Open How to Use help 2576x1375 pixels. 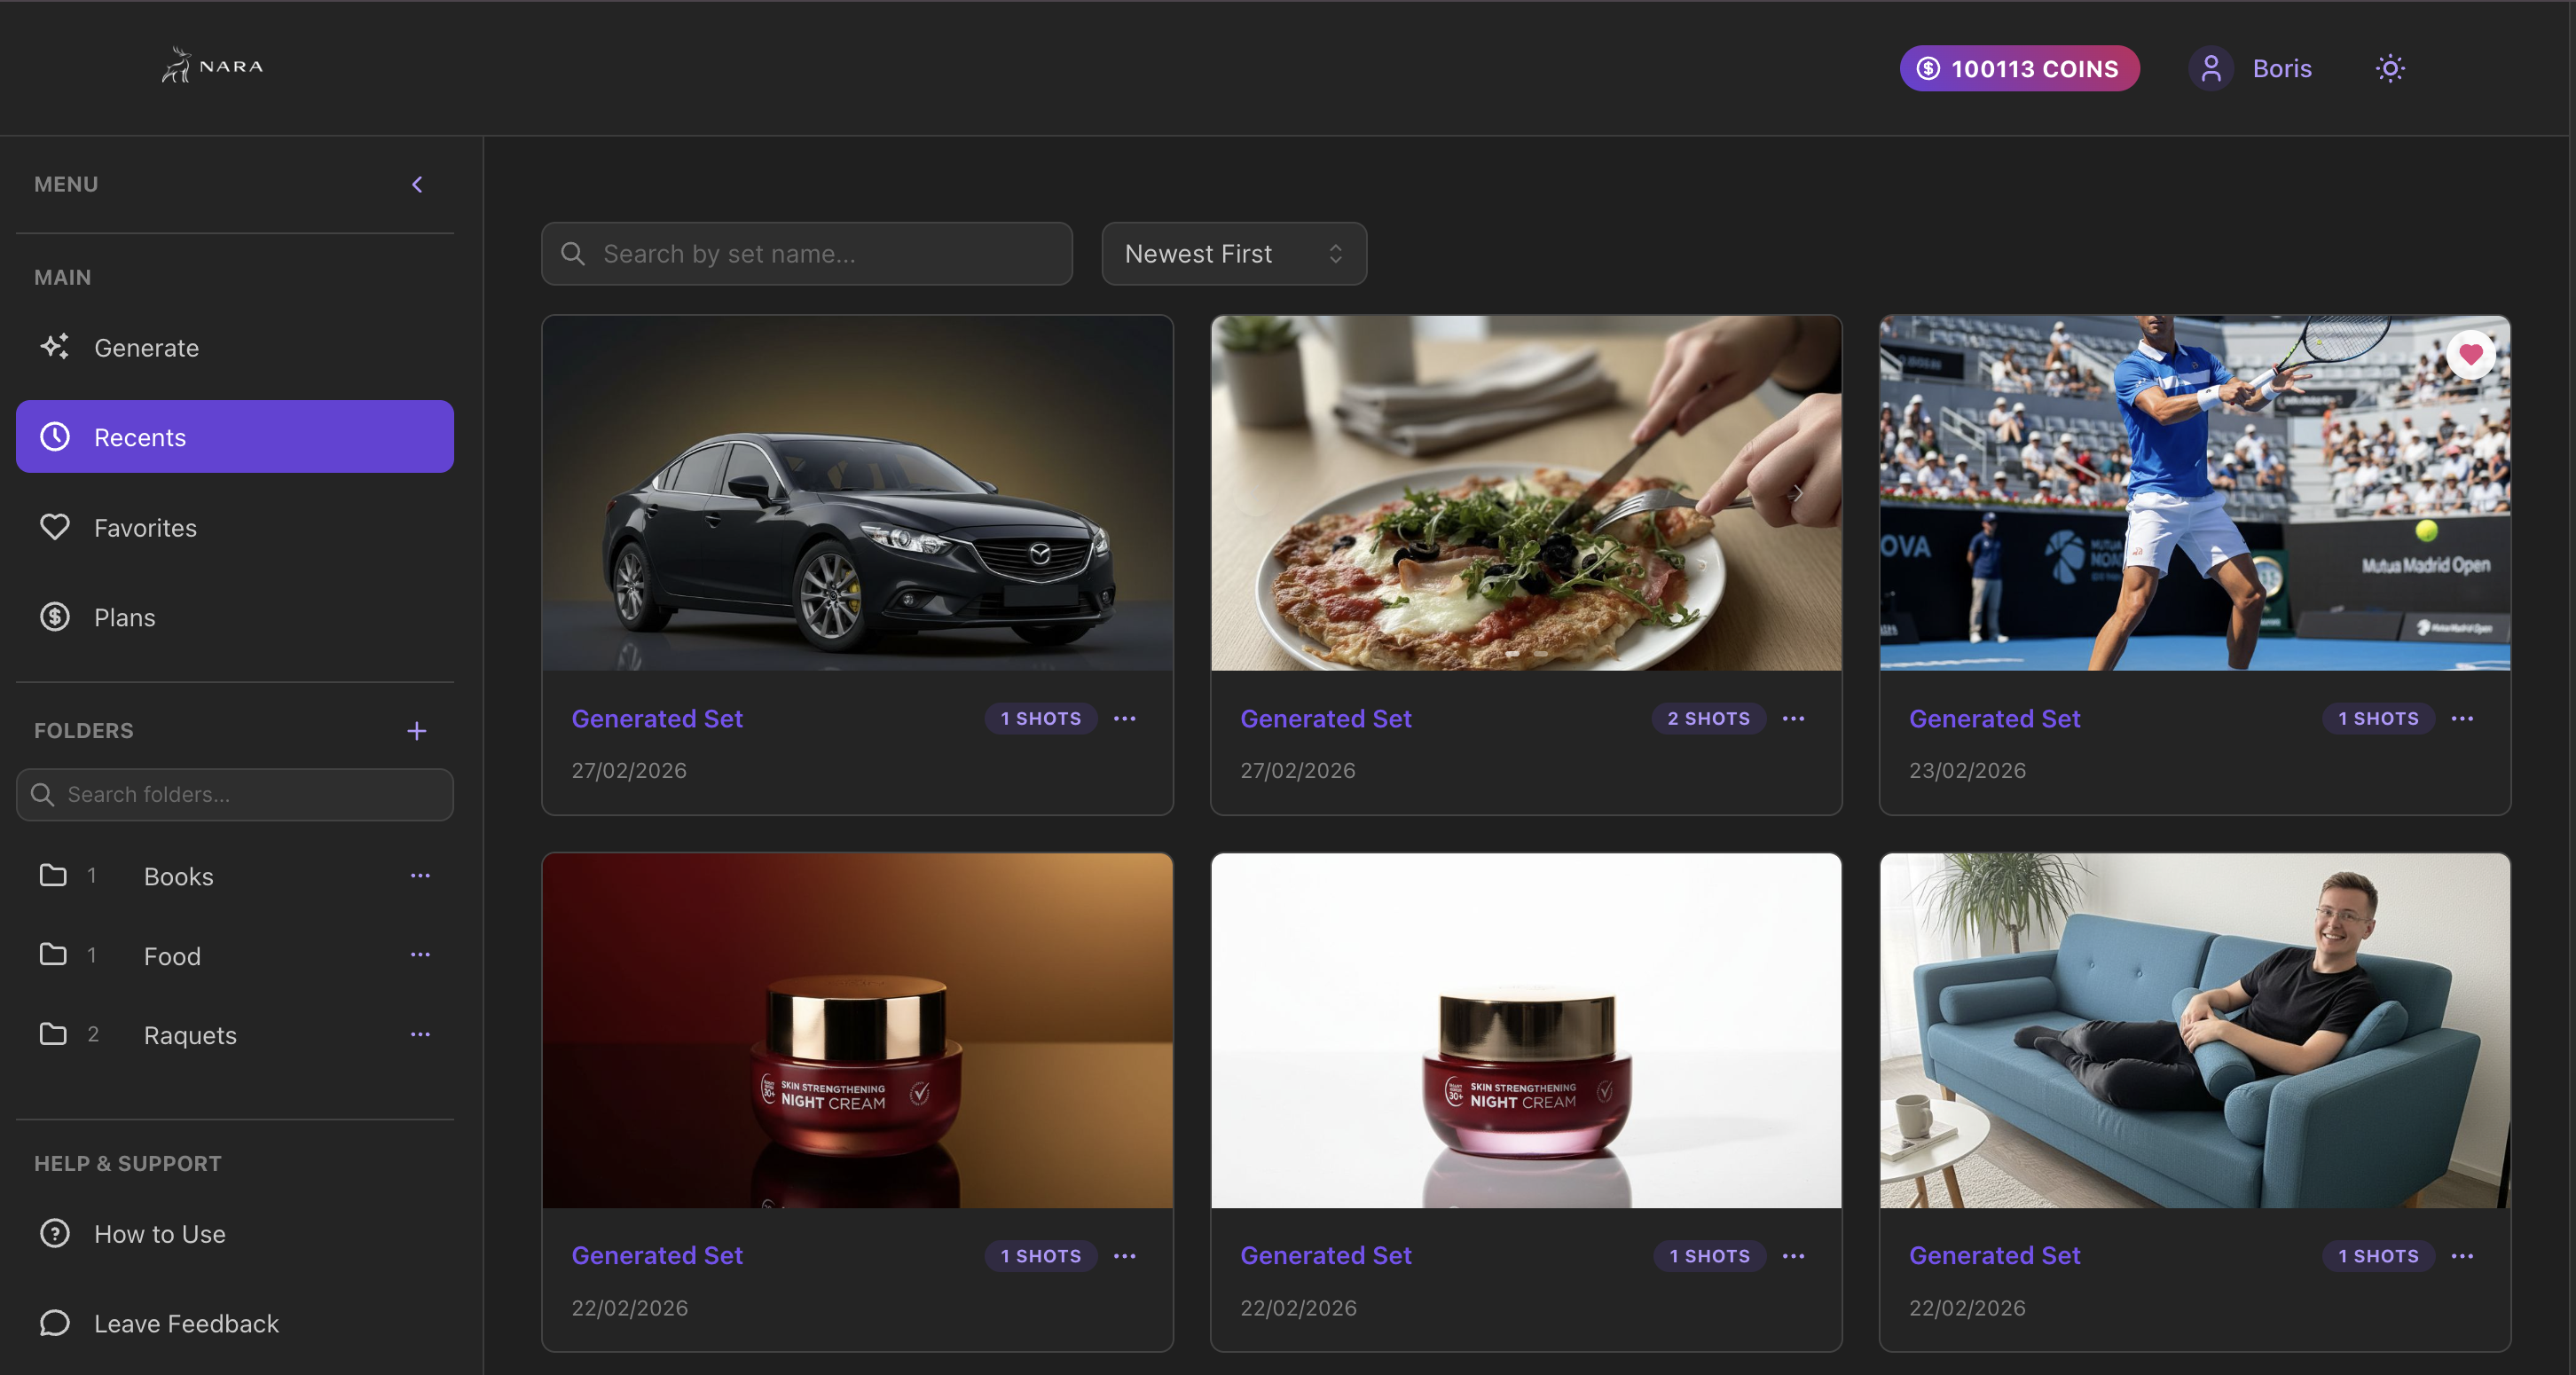click(159, 1234)
